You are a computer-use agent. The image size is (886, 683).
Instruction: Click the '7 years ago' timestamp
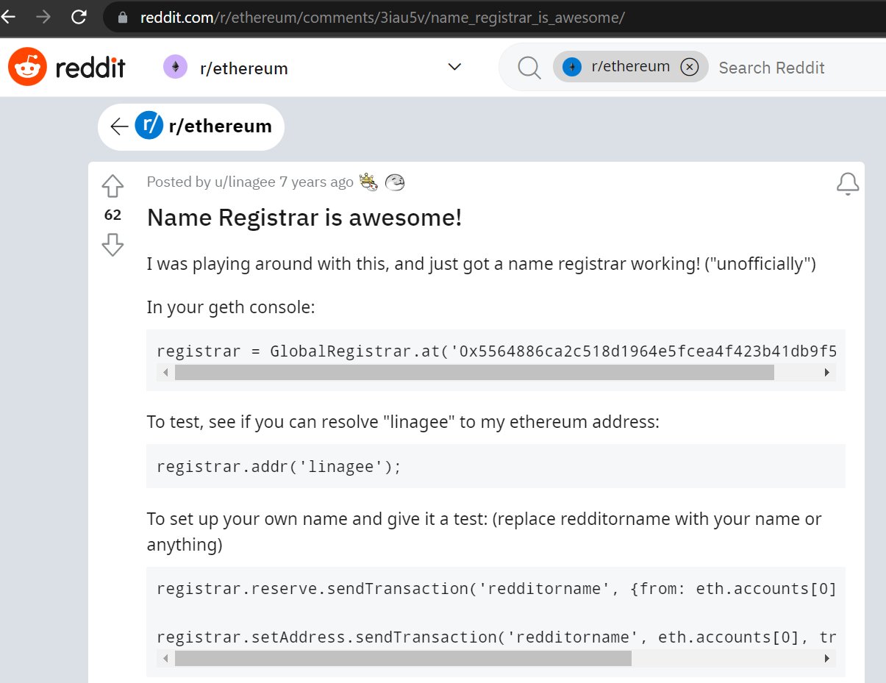[316, 182]
